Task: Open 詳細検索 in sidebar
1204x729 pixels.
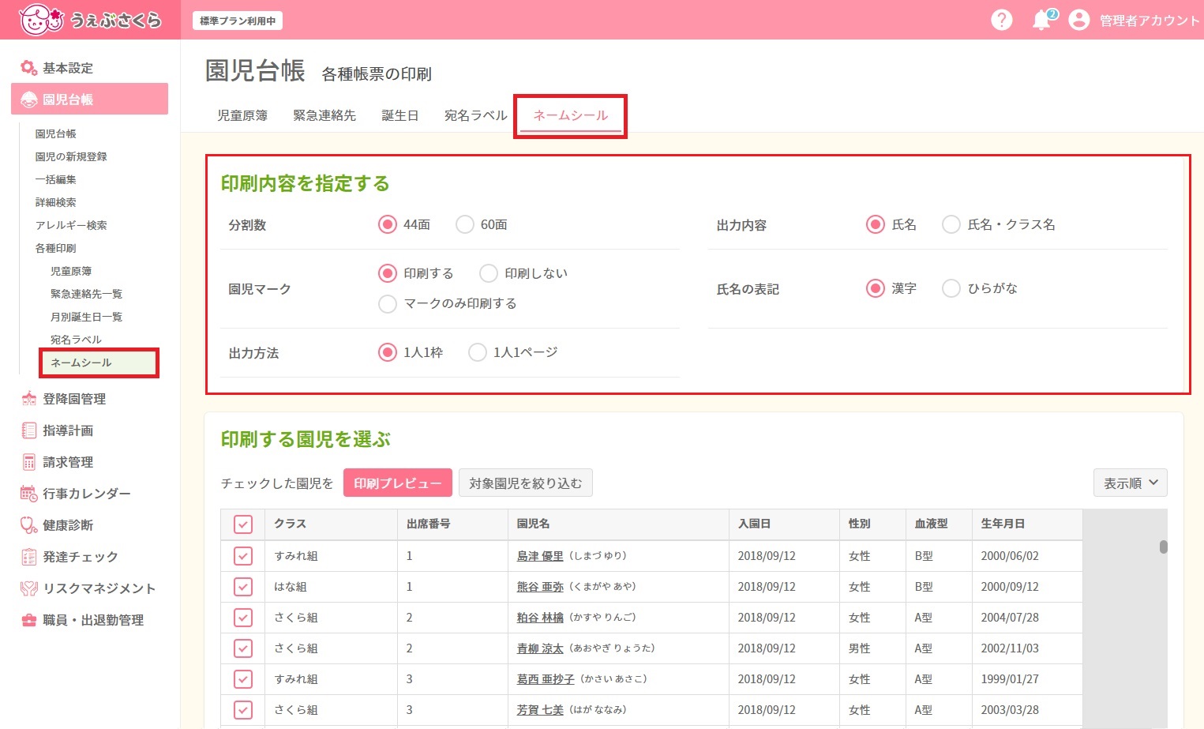Action: tap(55, 202)
